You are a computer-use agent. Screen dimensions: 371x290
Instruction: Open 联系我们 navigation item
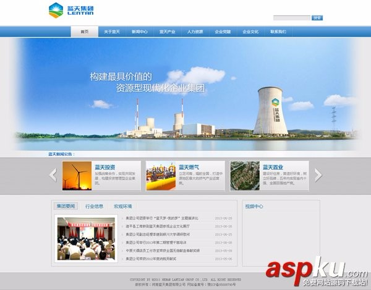pyautogui.click(x=278, y=32)
